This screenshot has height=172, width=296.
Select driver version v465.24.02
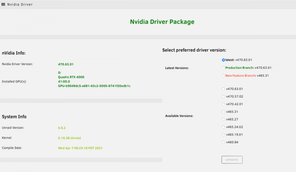[223, 127]
